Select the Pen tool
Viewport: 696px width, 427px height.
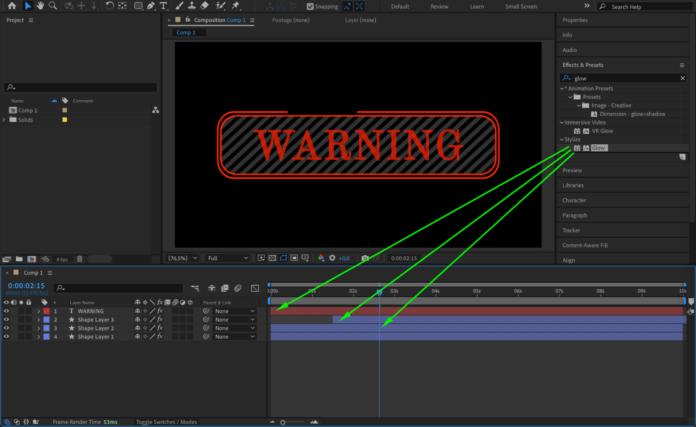[150, 6]
